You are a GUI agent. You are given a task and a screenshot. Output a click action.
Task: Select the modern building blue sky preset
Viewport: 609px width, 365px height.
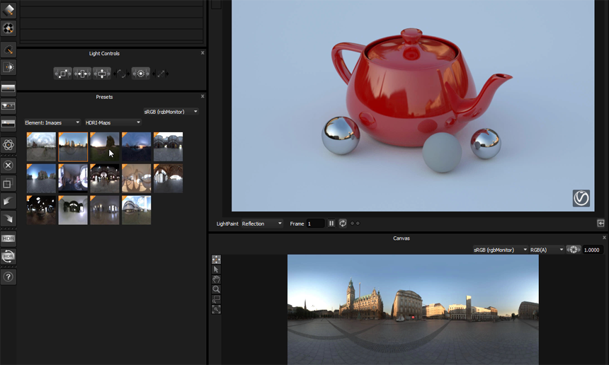137,210
